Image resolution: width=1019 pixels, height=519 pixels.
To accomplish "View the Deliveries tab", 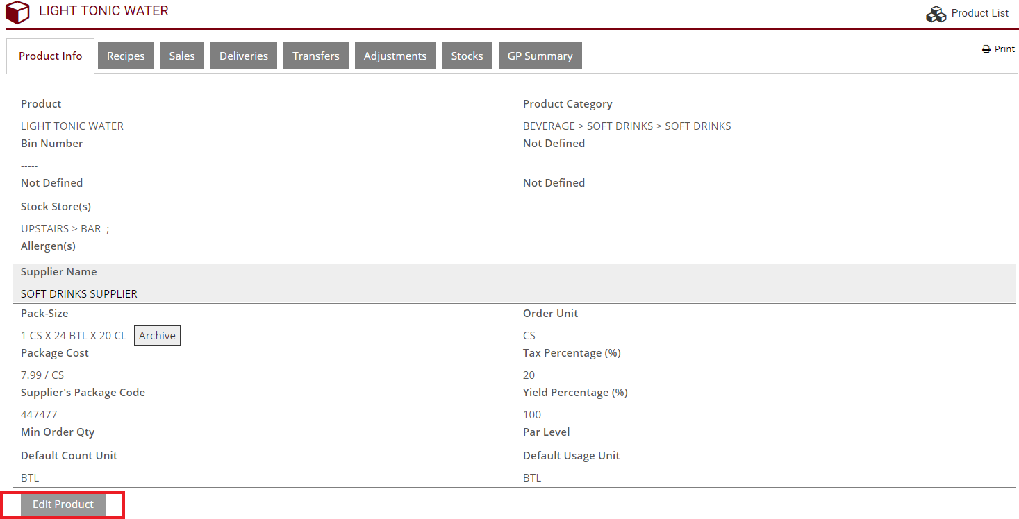I will (244, 56).
